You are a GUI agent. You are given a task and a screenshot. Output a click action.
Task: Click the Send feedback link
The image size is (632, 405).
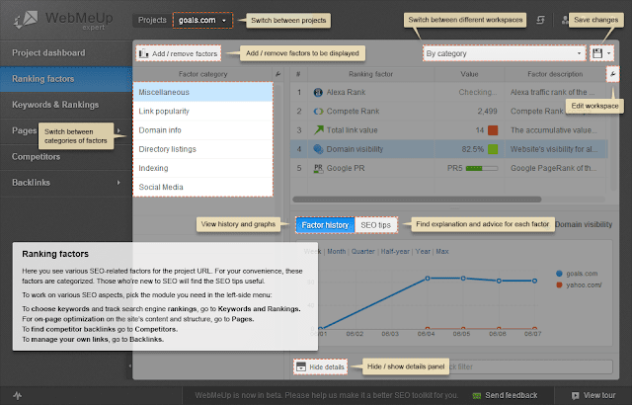(x=511, y=395)
